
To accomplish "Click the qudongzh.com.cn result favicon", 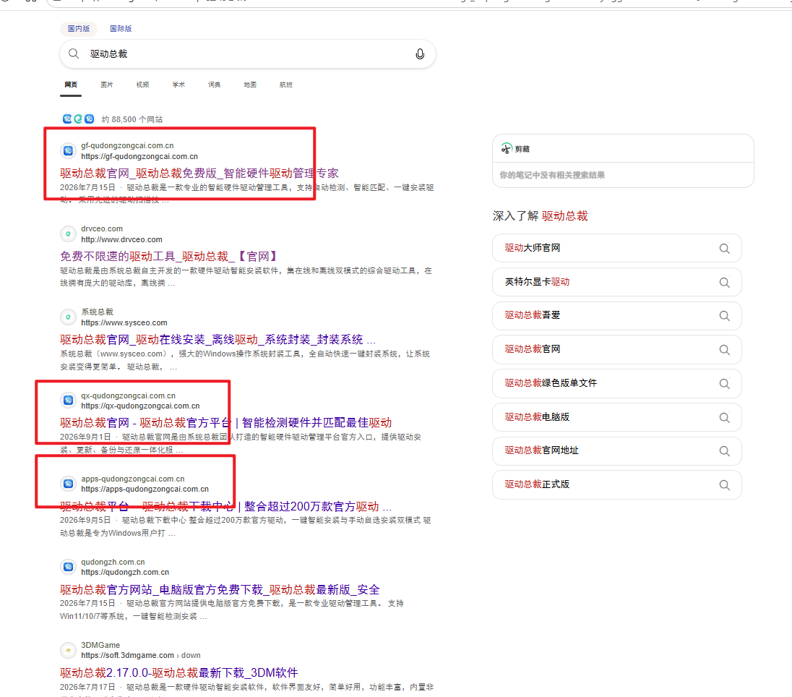I will click(x=68, y=567).
